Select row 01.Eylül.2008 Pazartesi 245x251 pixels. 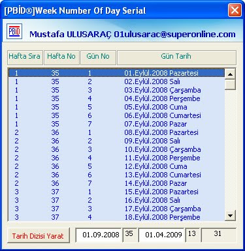[x=116, y=73]
